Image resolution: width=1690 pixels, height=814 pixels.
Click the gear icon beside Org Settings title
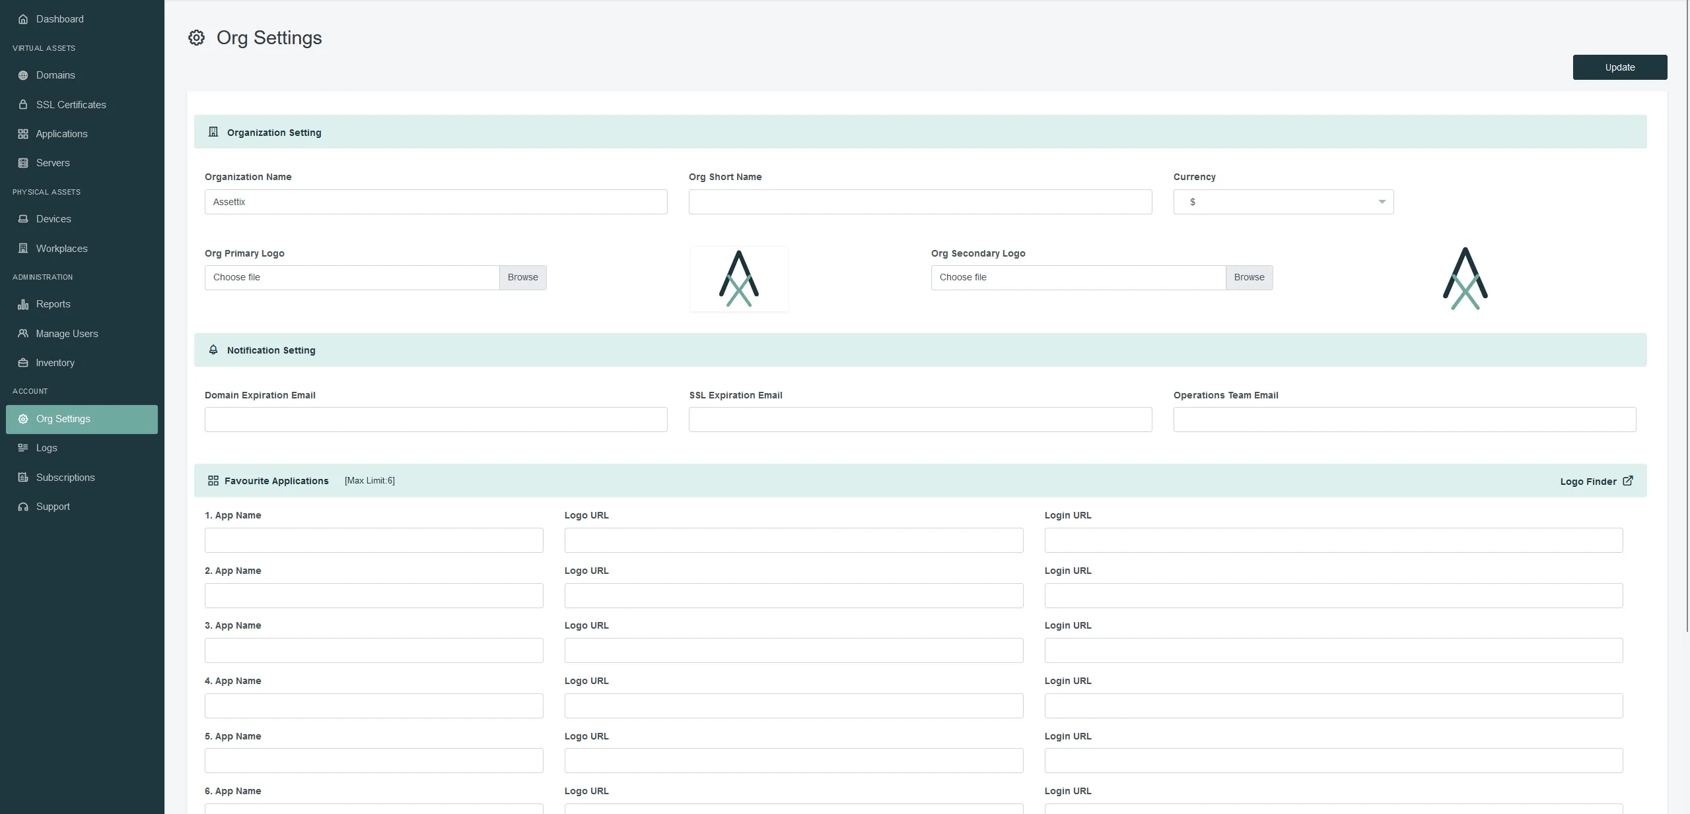(x=196, y=38)
